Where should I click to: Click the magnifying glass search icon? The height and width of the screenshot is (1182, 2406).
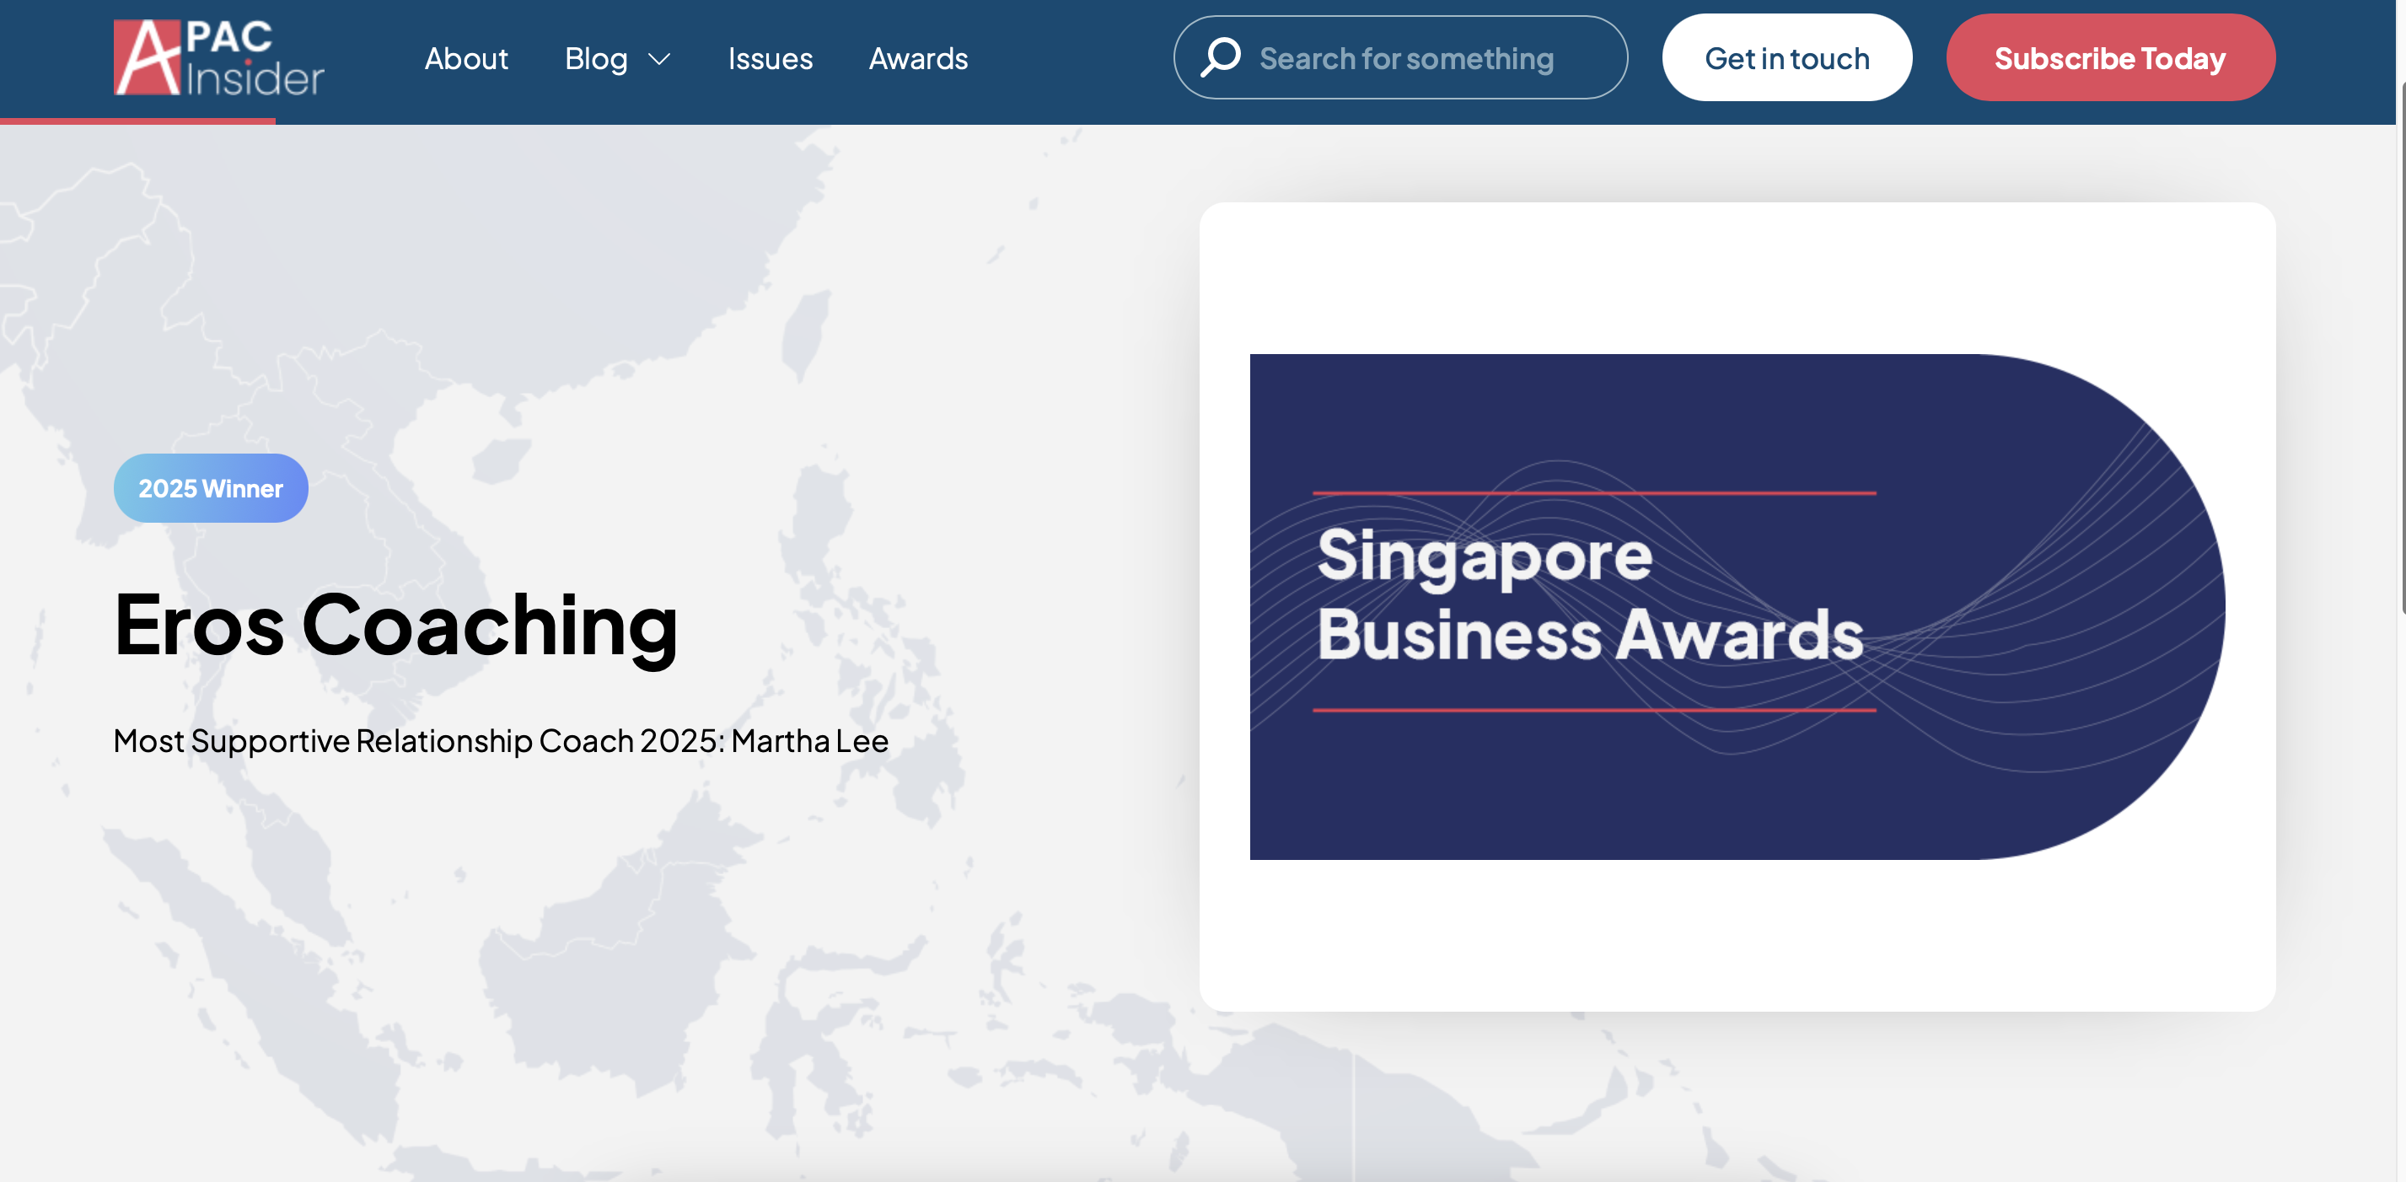(x=1220, y=57)
